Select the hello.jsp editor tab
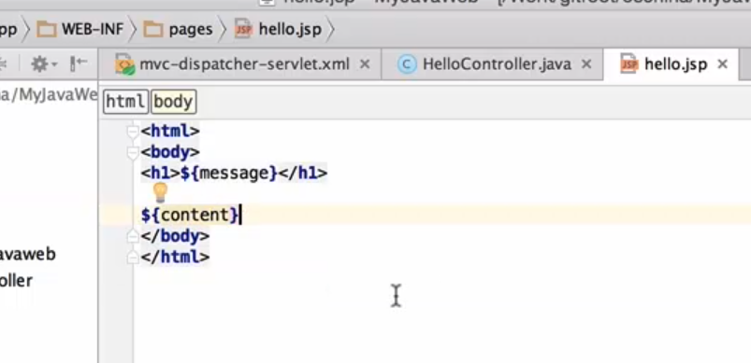 click(675, 64)
